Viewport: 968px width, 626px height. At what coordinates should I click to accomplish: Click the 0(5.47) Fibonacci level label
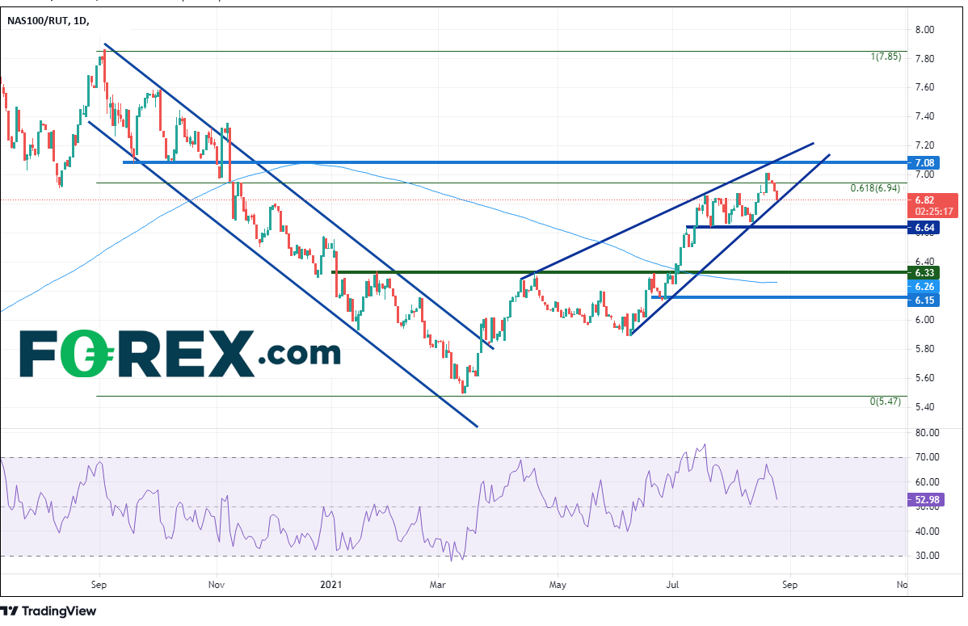click(887, 401)
